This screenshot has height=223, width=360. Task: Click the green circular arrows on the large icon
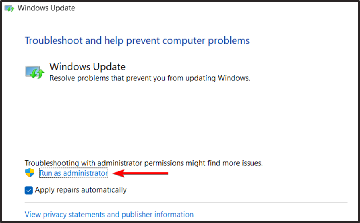(x=38, y=74)
